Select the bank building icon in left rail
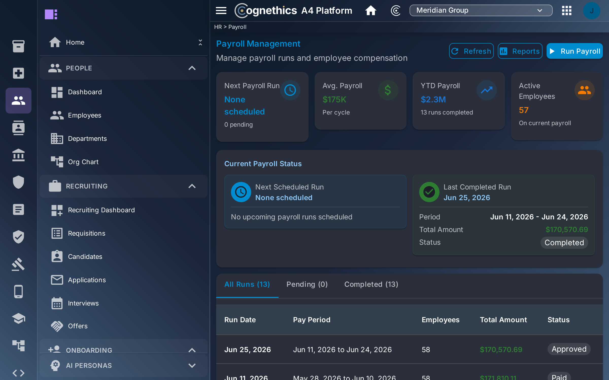This screenshot has width=609, height=380. (x=18, y=155)
